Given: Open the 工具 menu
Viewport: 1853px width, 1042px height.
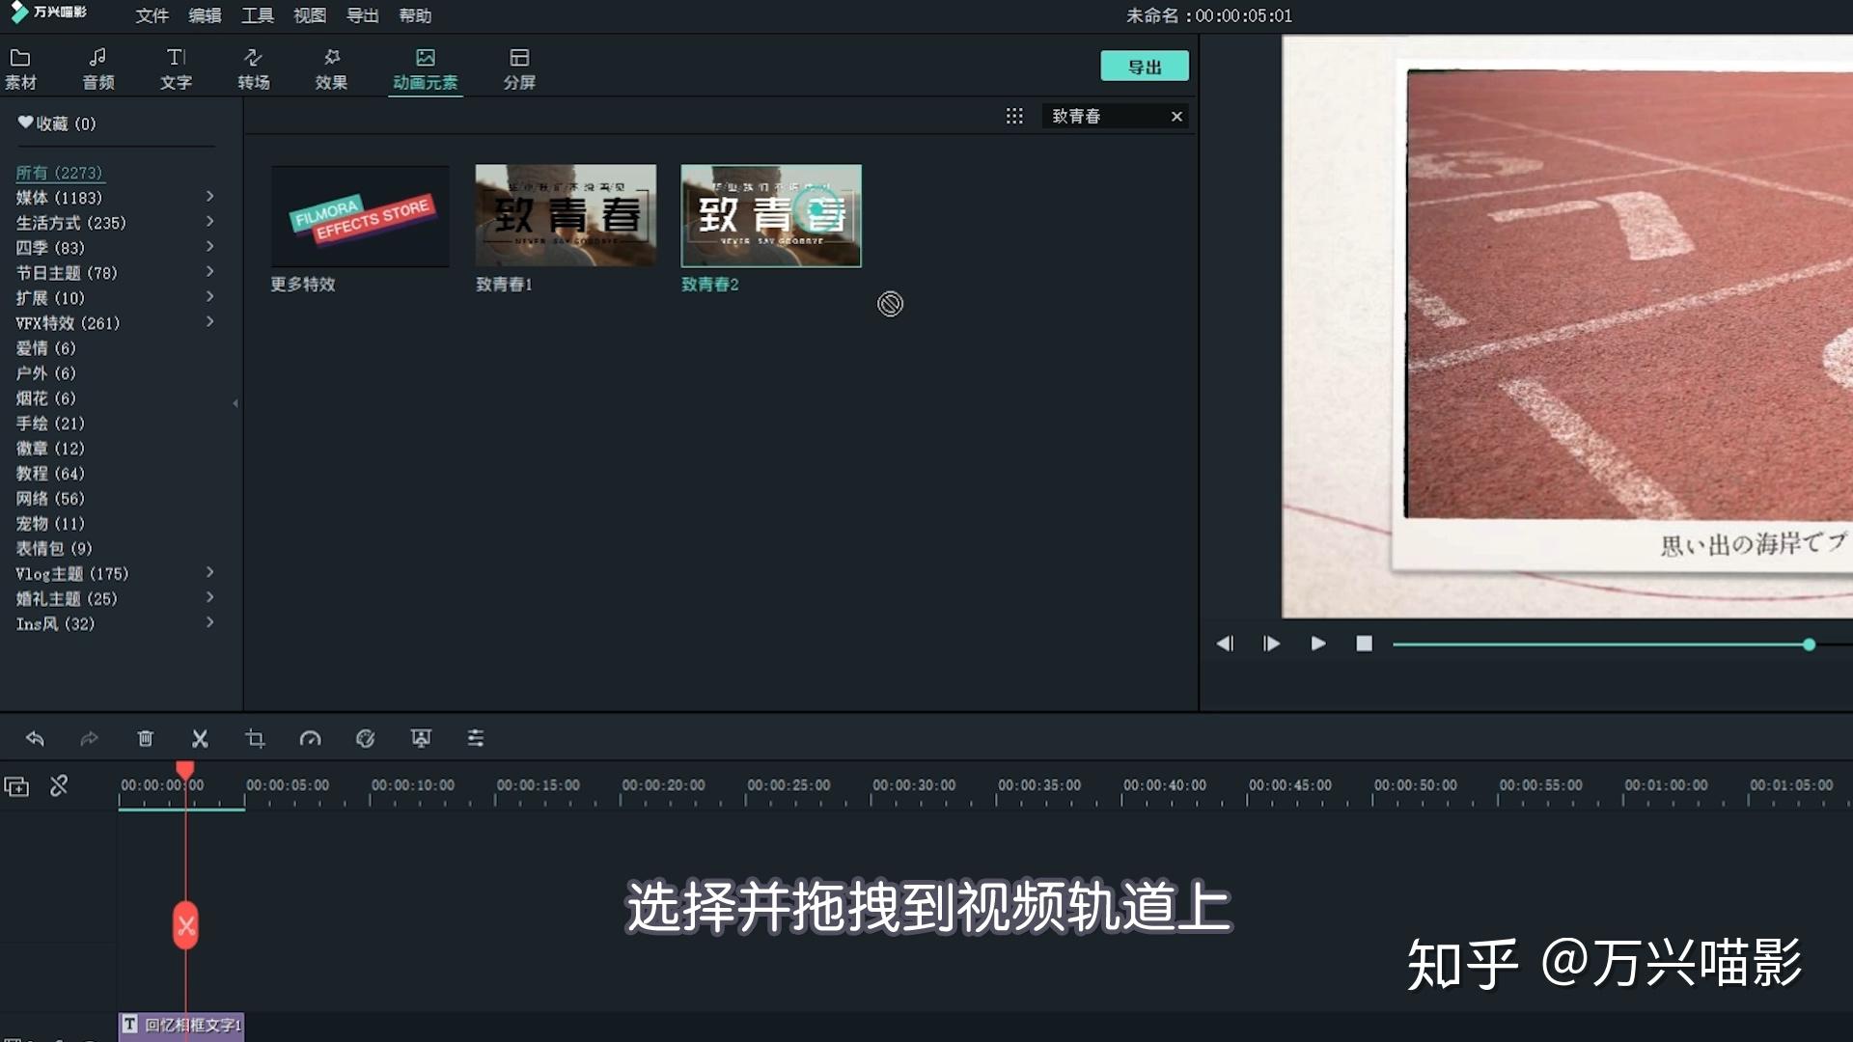Looking at the screenshot, I should coord(257,15).
